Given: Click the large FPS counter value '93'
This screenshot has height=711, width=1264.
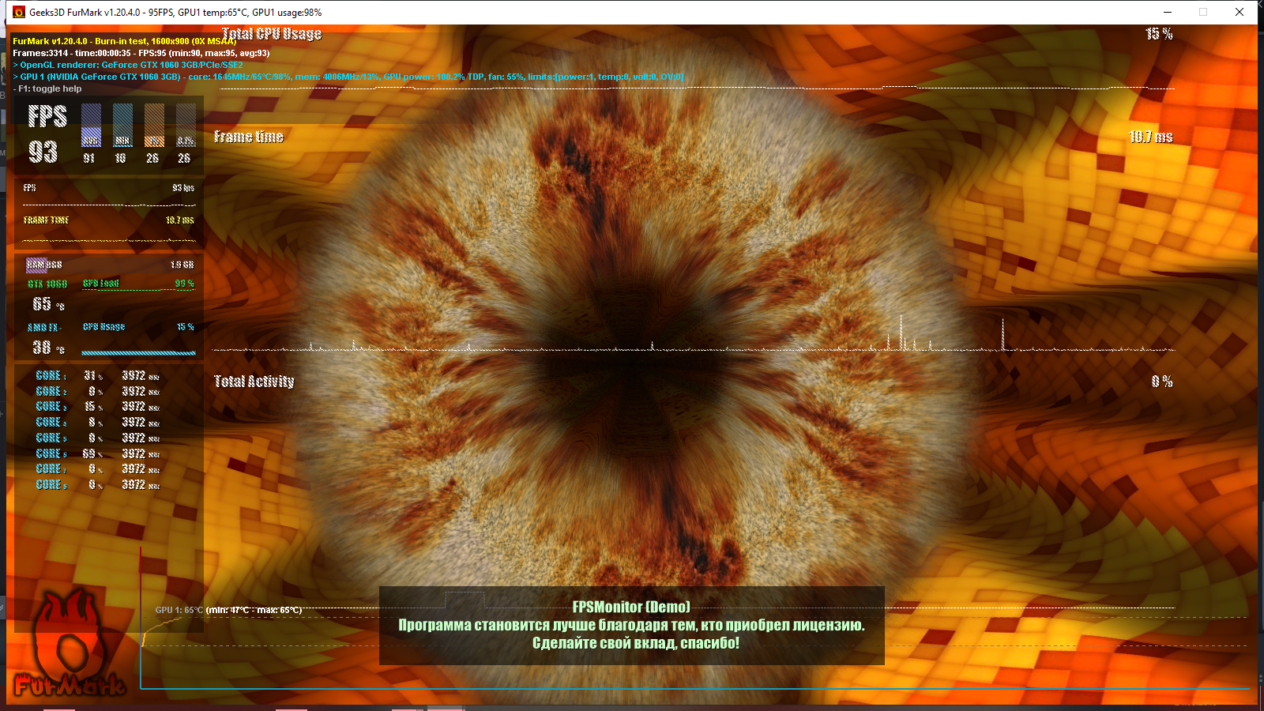Looking at the screenshot, I should pyautogui.click(x=43, y=152).
